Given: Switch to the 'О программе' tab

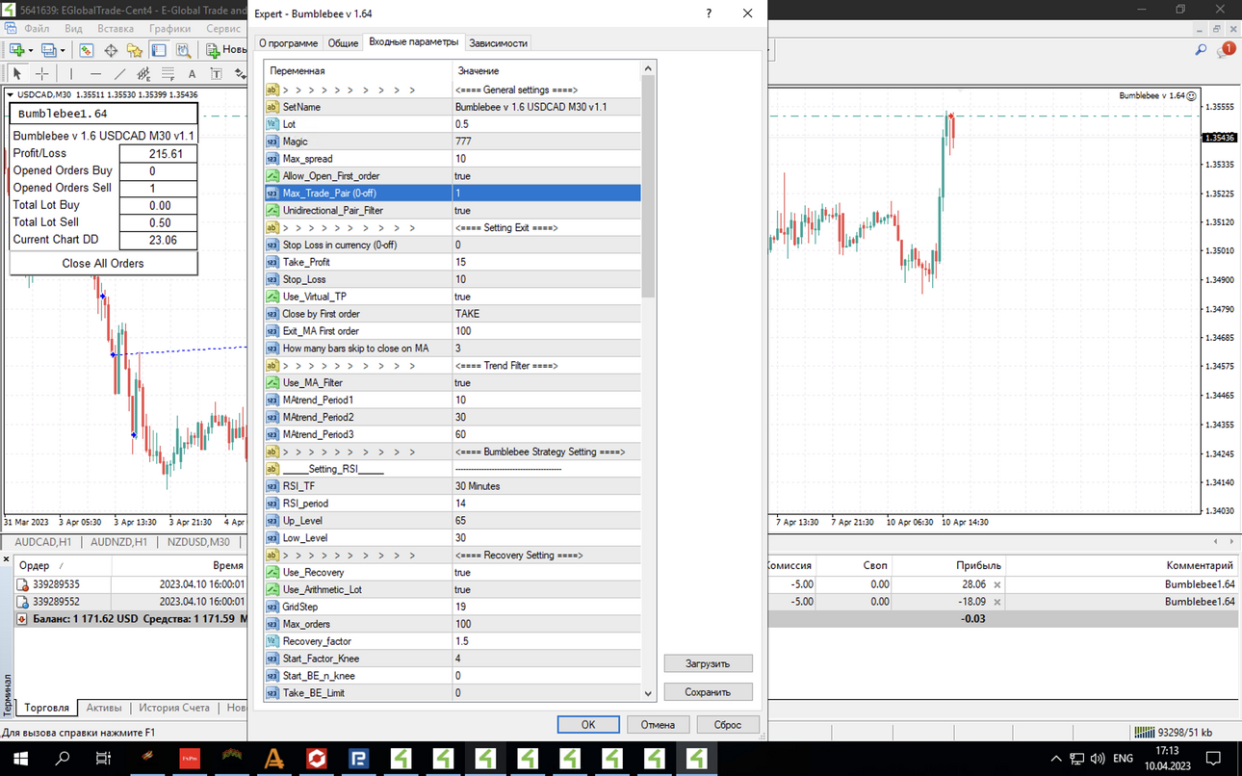Looking at the screenshot, I should (288, 43).
